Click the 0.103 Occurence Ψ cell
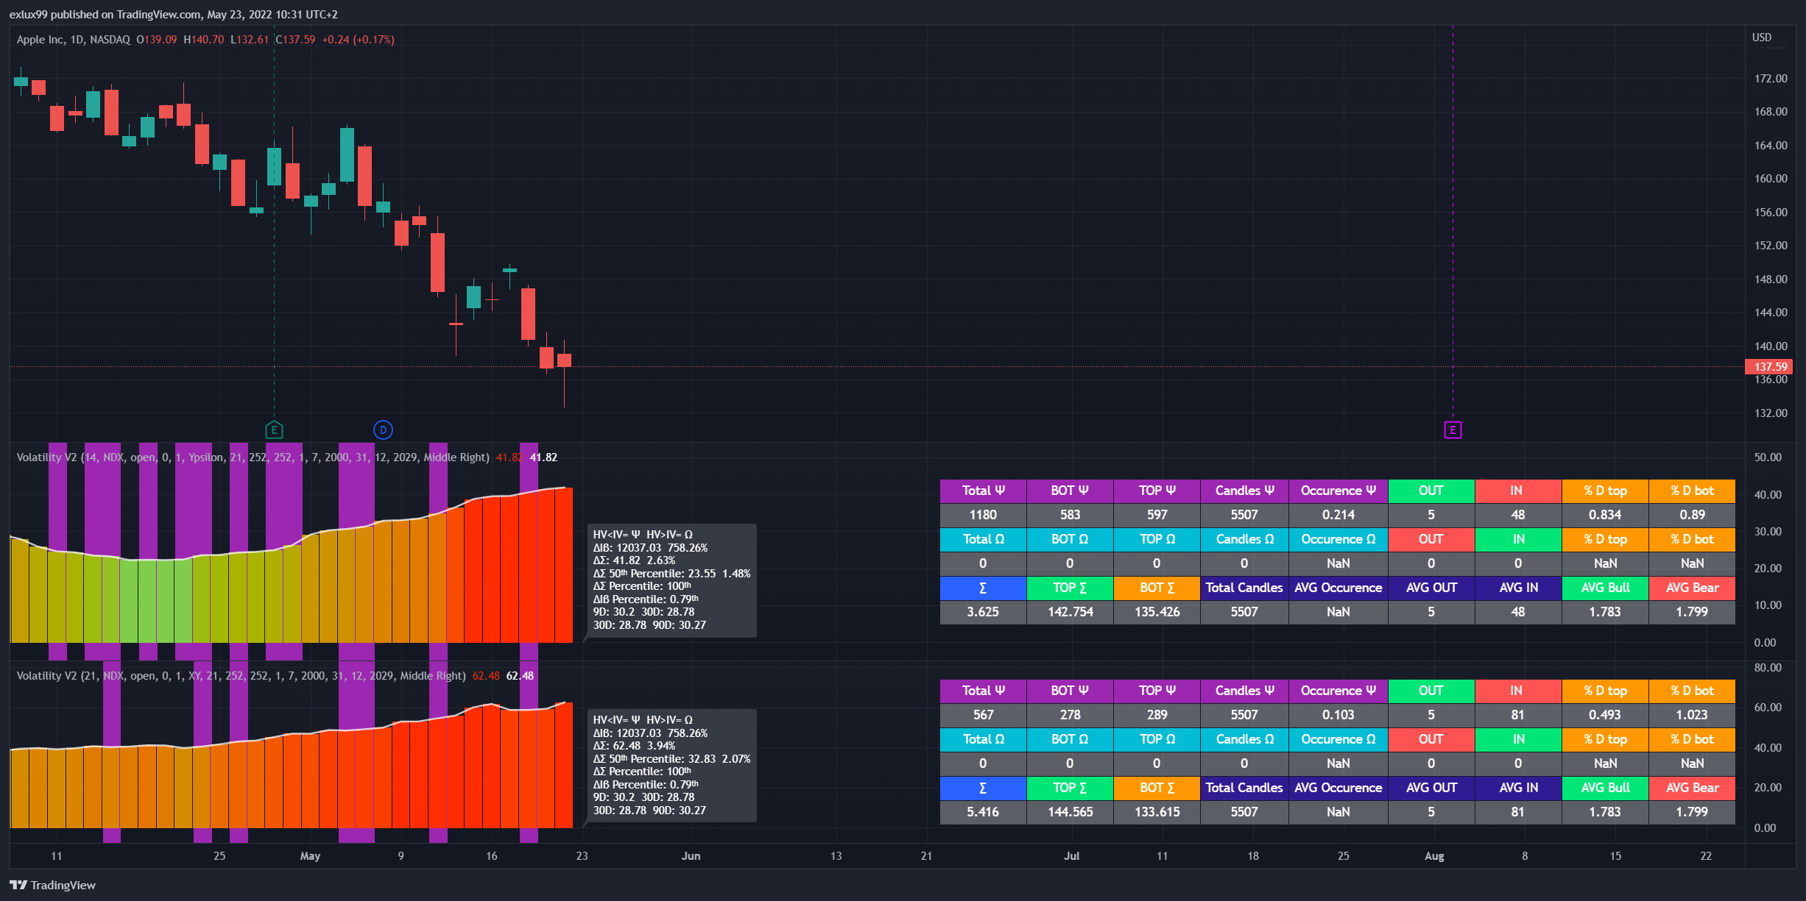 1338,715
